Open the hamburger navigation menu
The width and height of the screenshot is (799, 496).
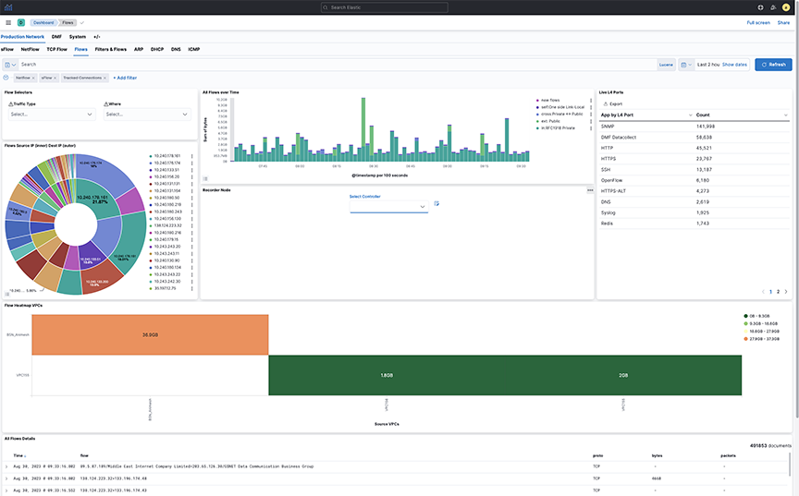pyautogui.click(x=8, y=22)
